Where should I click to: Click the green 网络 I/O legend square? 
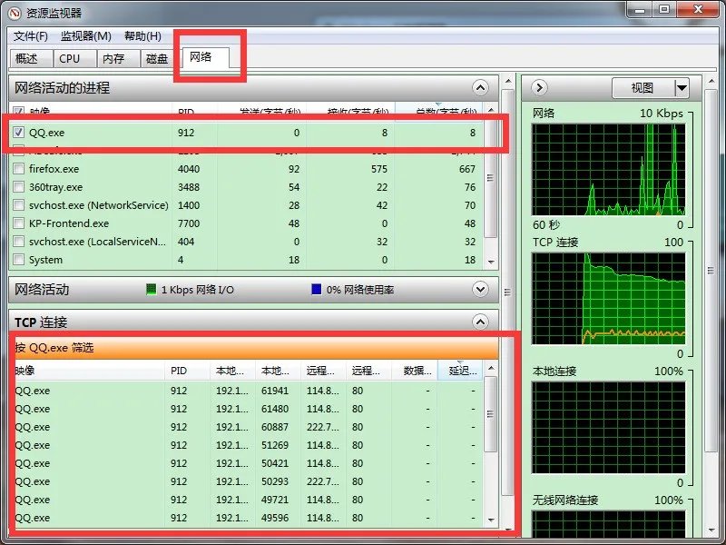pos(152,290)
